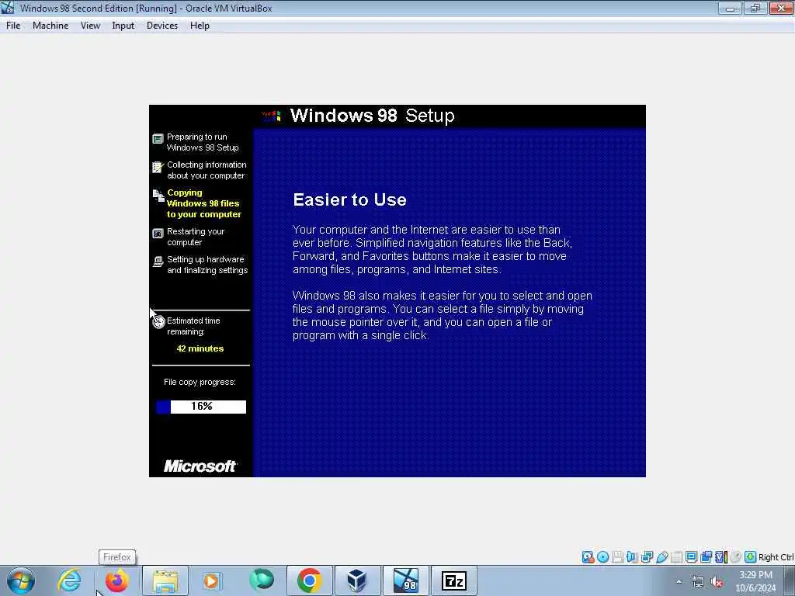Open Windows Explorer from the taskbar
The image size is (795, 596).
[x=165, y=580]
